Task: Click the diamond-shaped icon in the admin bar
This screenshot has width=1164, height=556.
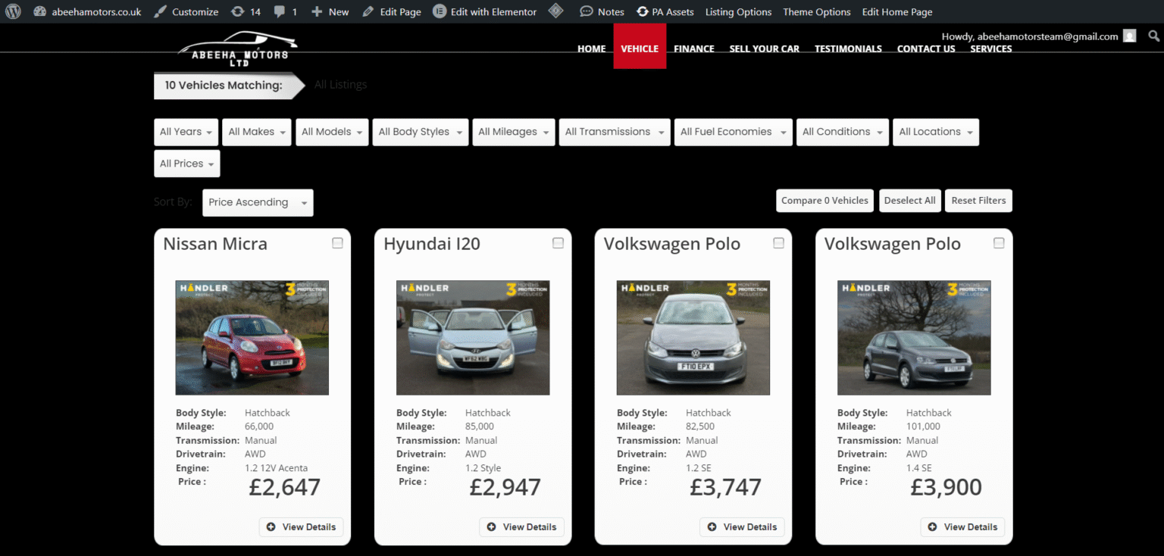Action: pyautogui.click(x=555, y=11)
